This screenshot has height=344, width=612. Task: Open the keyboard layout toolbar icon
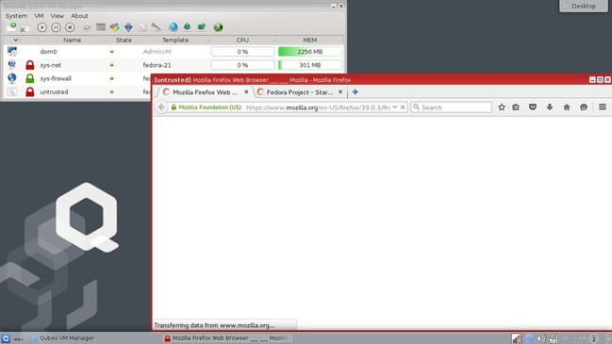point(101,27)
